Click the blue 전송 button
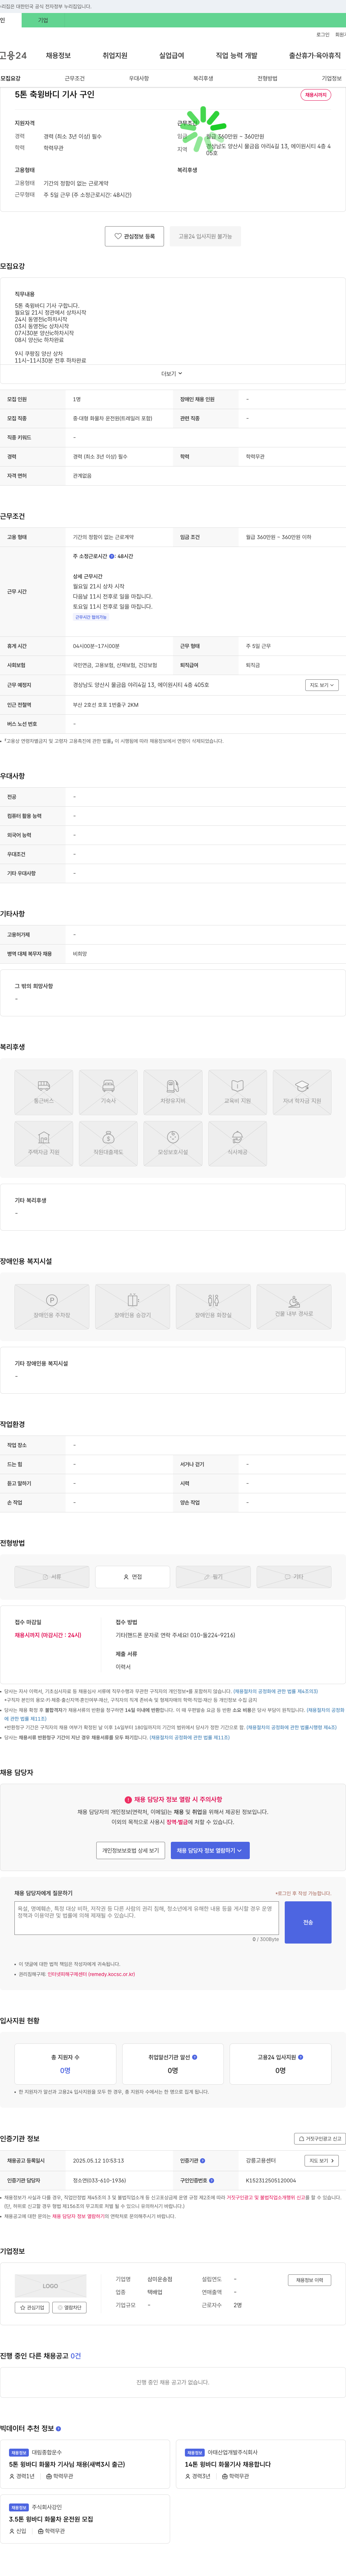Image resolution: width=346 pixels, height=2576 pixels. click(308, 1922)
